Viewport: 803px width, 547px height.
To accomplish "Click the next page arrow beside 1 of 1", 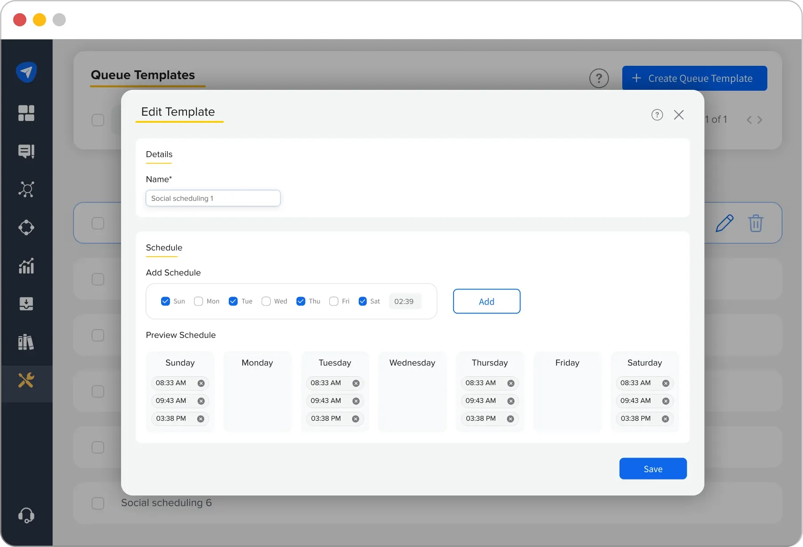I will [760, 120].
